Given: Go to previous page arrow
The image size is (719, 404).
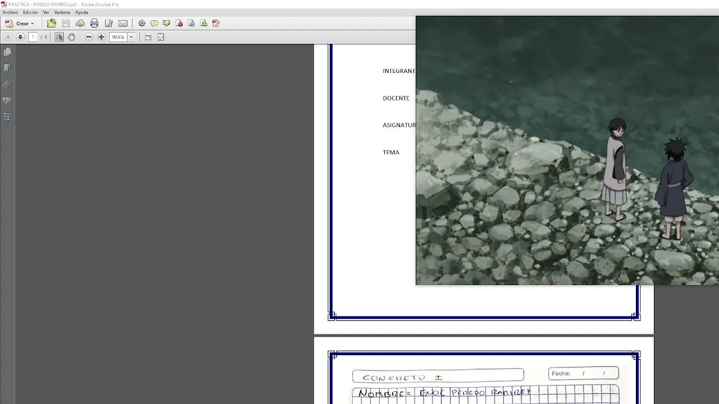Looking at the screenshot, I should click(x=8, y=37).
